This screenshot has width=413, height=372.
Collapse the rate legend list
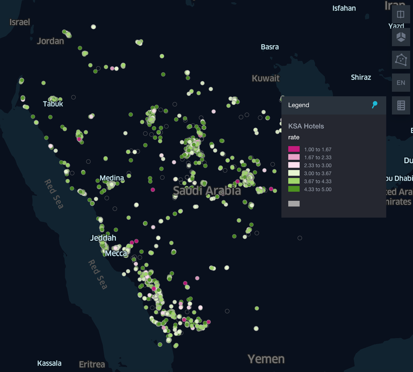294,137
